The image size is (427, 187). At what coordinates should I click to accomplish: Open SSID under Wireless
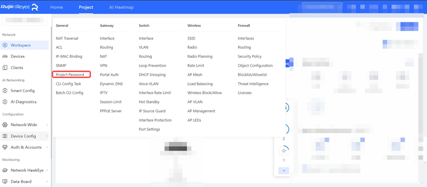pos(191,39)
